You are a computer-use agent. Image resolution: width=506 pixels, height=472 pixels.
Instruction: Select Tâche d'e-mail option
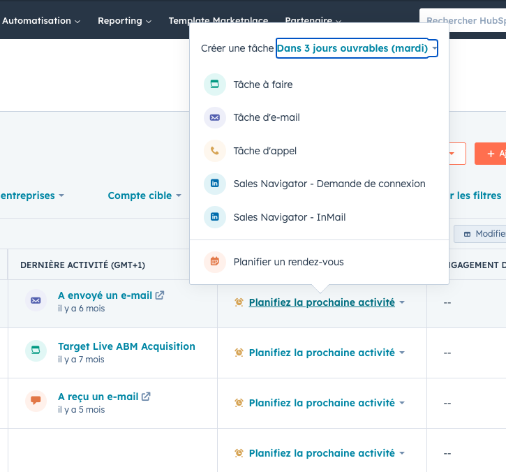pyautogui.click(x=319, y=117)
